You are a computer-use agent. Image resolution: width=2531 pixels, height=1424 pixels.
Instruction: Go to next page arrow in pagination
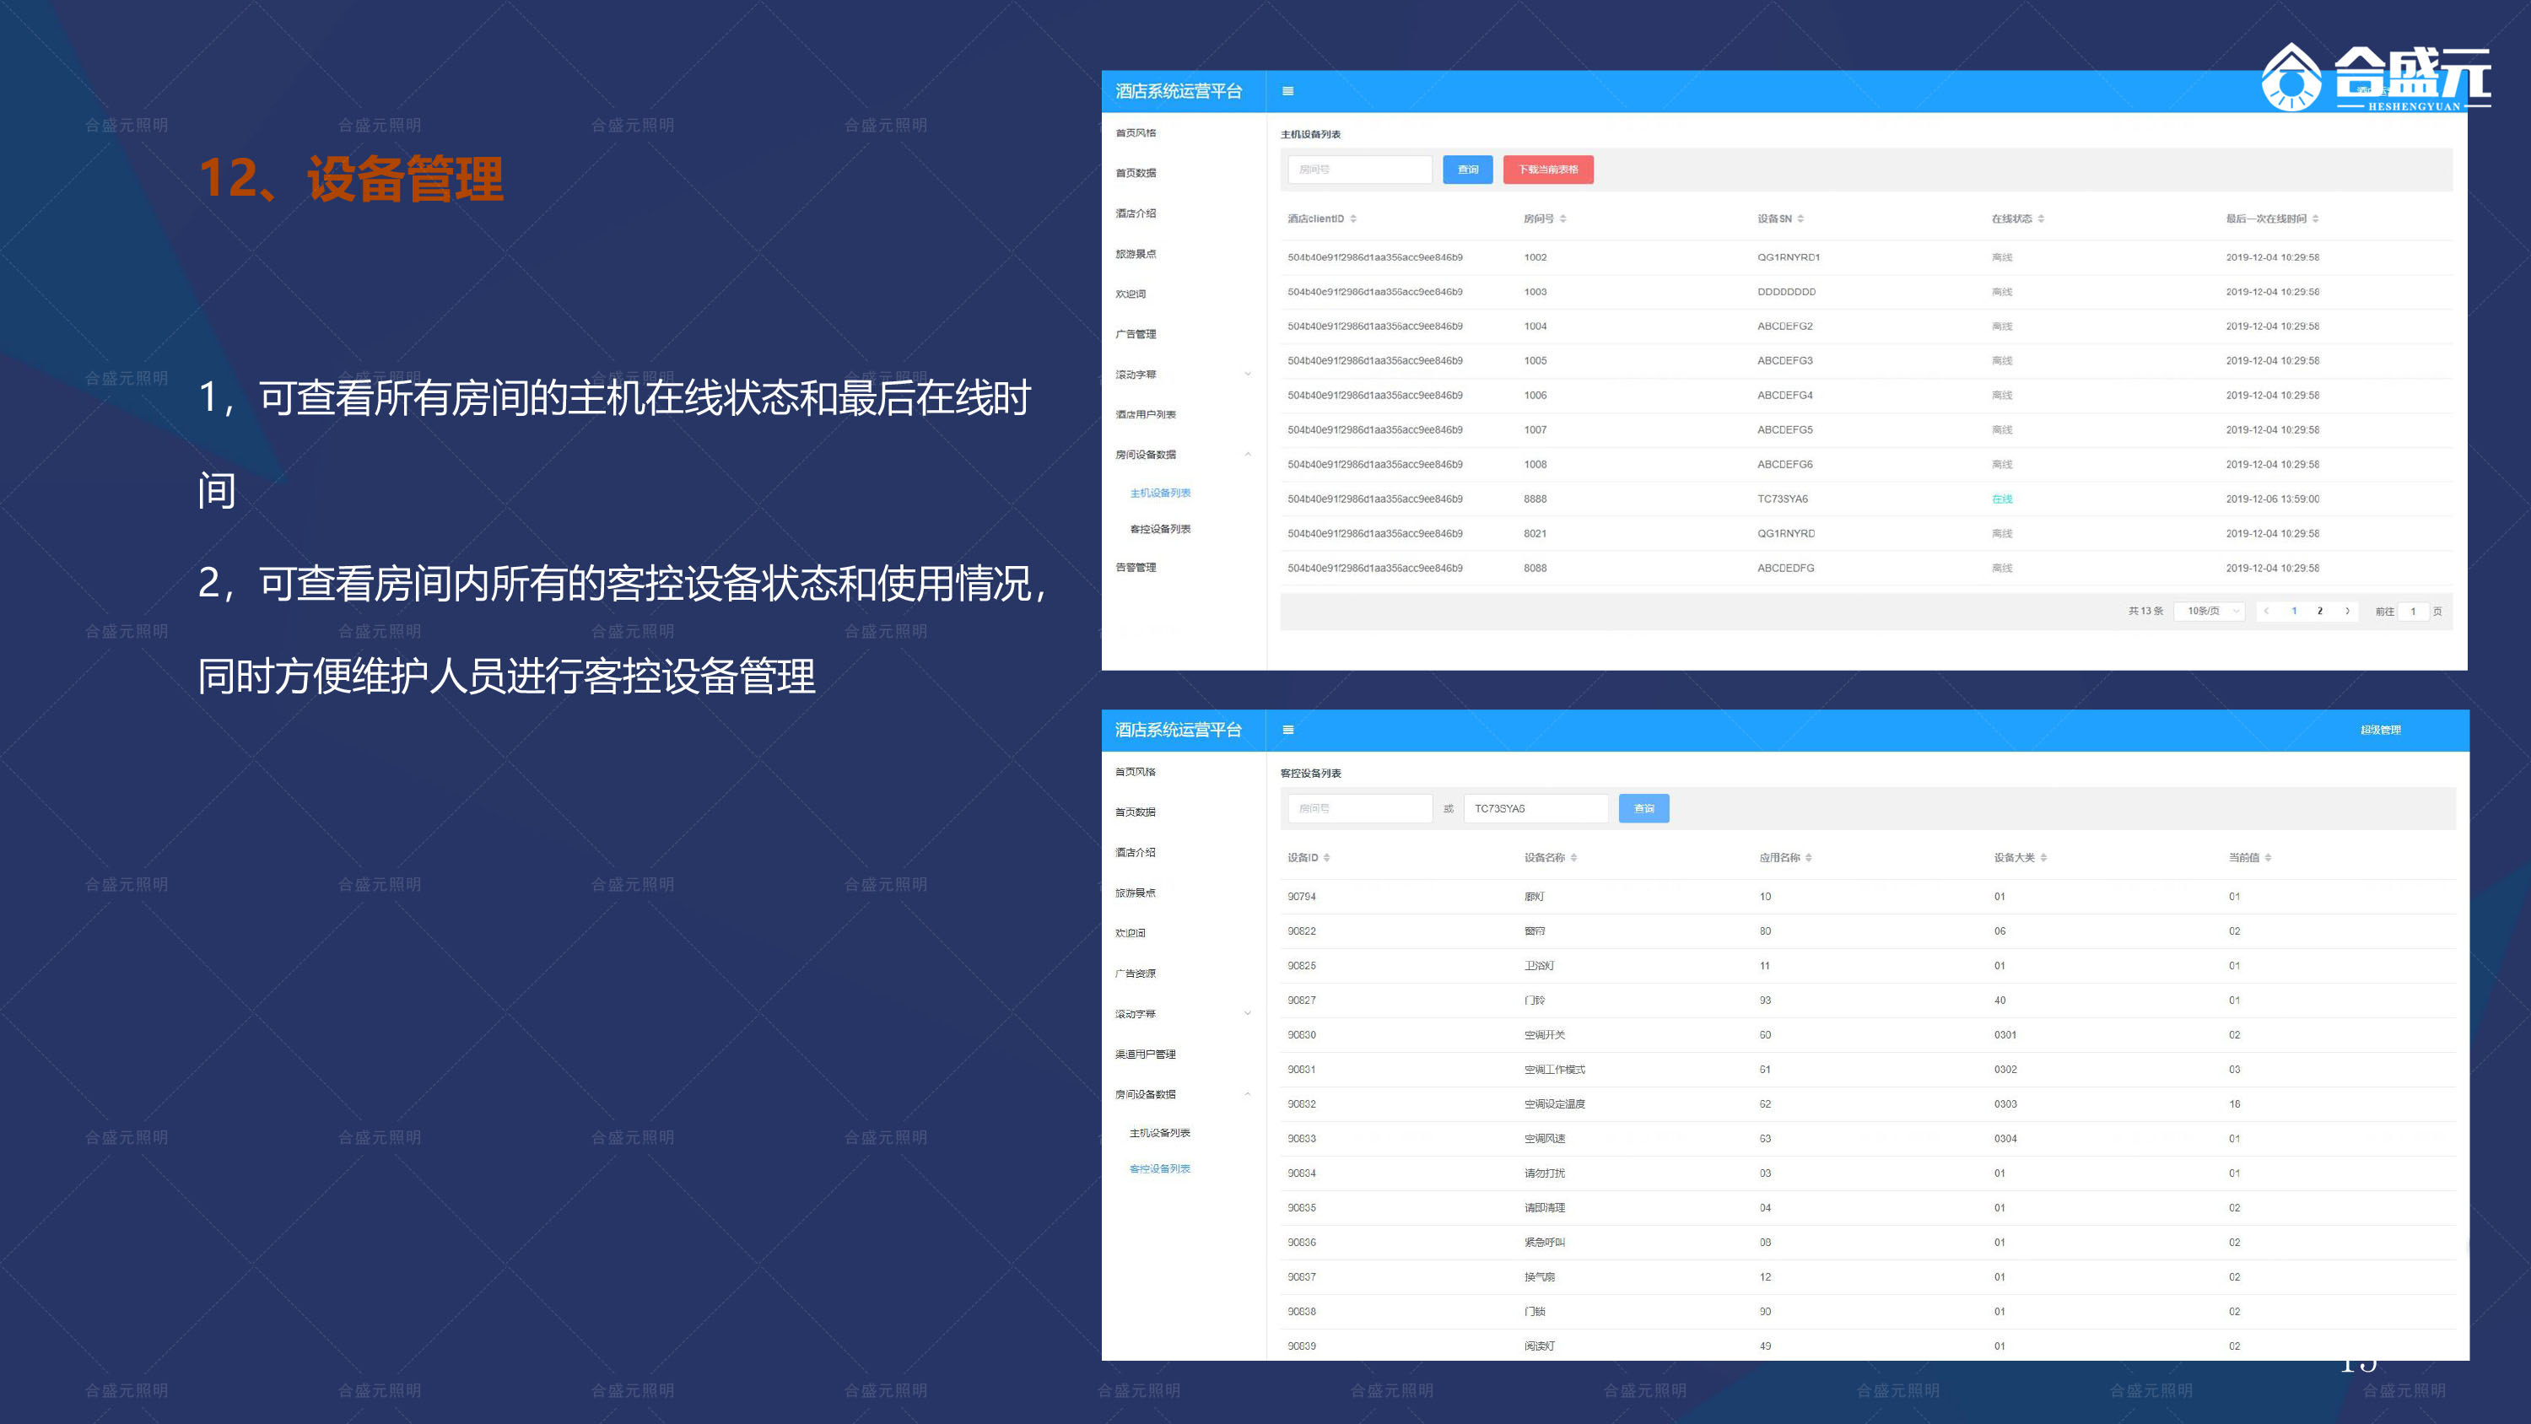pyautogui.click(x=2347, y=612)
